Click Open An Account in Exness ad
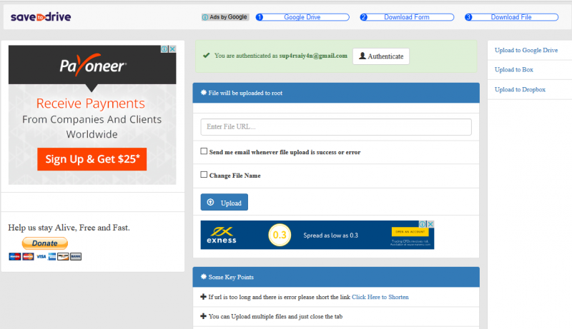Screen dimensions: 572x329 [410, 232]
